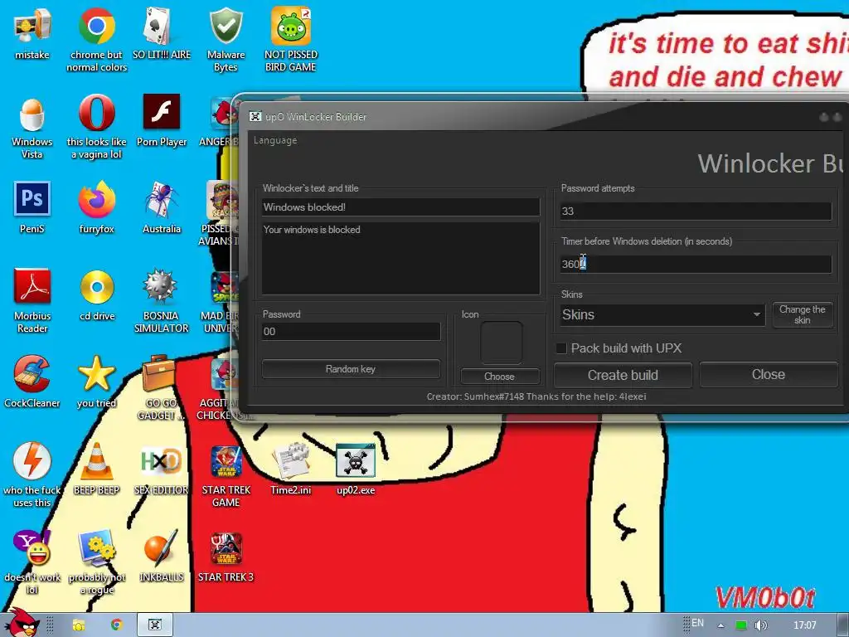
Task: Click the empty icon preview box
Action: [502, 343]
